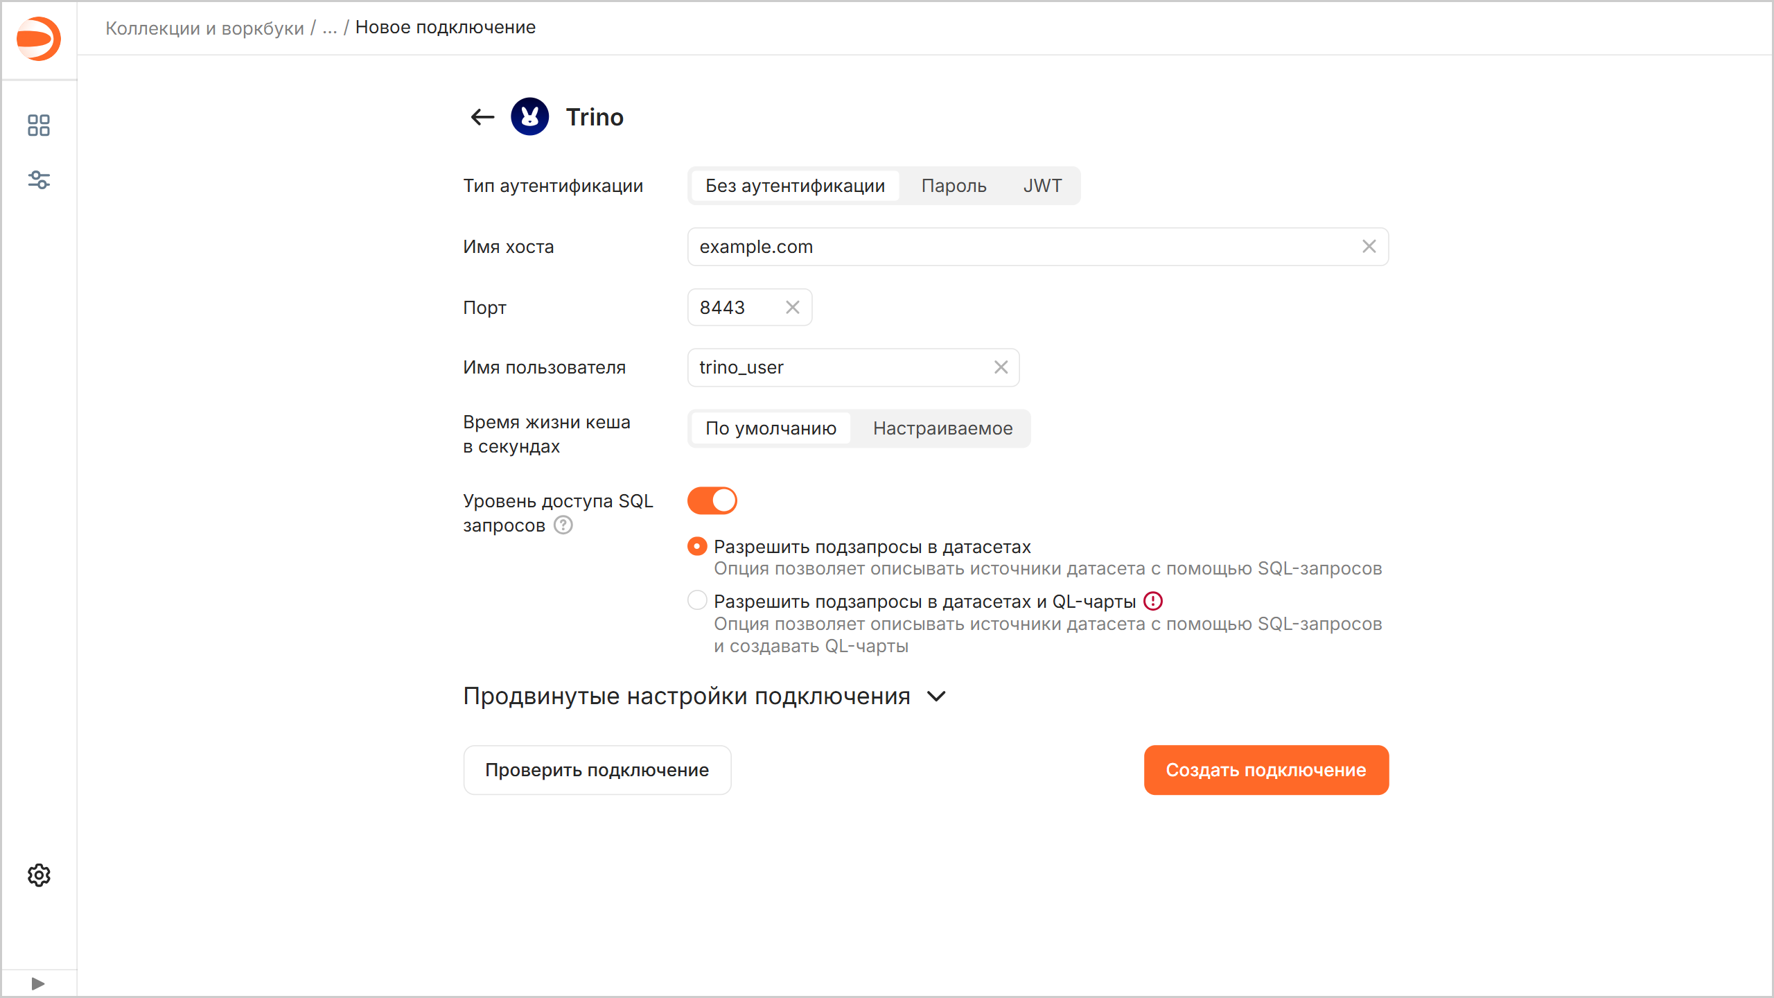Clear the host name field with X

pyautogui.click(x=1369, y=247)
